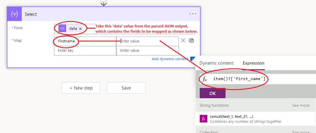Click the item()?['first_name'] expression input
Screen dimensions: 316x133
pyautogui.click(x=240, y=79)
